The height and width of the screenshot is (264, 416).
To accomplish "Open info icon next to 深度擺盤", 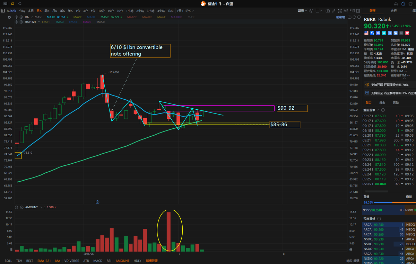I will 379,219.
